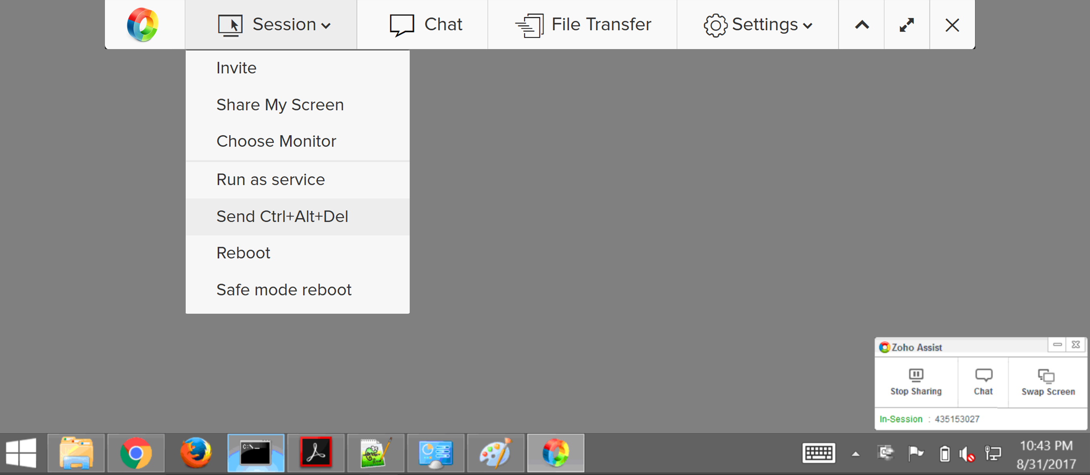The height and width of the screenshot is (475, 1090).
Task: Choose Share My Screen menu item
Action: click(298, 105)
